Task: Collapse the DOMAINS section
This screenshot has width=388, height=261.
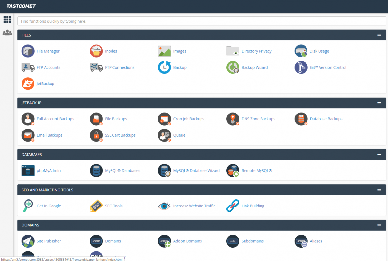Action: coord(379,225)
